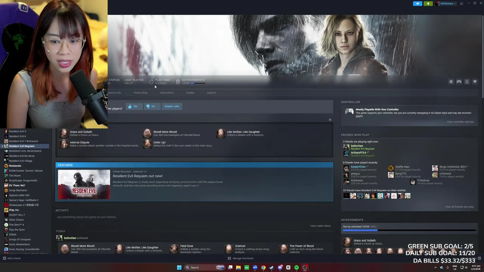Open the Community Hub tab
484x272 pixels.
coord(114,93)
